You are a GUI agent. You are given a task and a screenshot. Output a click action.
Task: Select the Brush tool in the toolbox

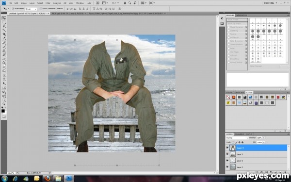pos(4,47)
